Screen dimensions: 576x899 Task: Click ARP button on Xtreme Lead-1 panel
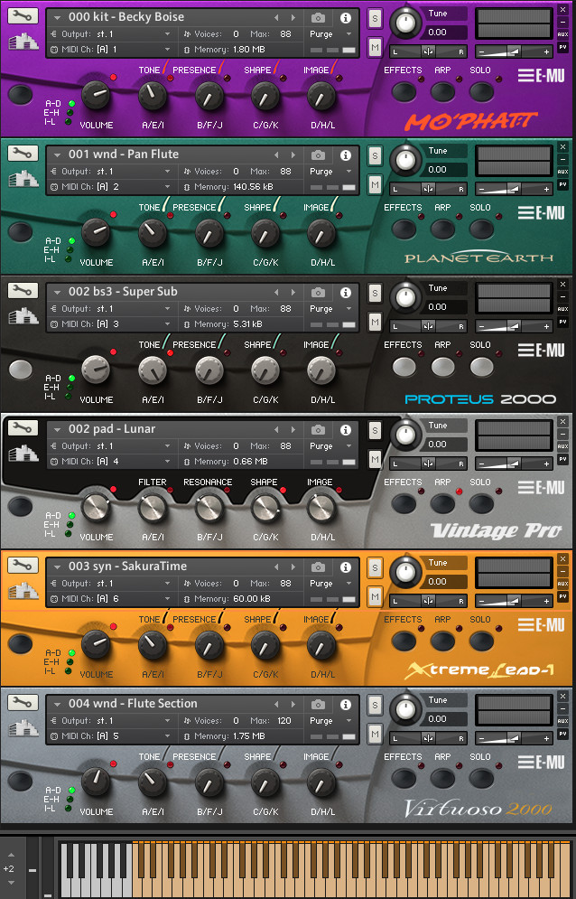click(x=442, y=641)
